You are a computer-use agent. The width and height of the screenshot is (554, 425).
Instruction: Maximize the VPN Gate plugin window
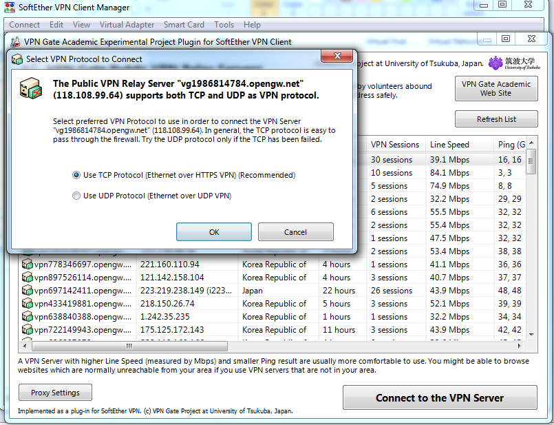pos(506,39)
